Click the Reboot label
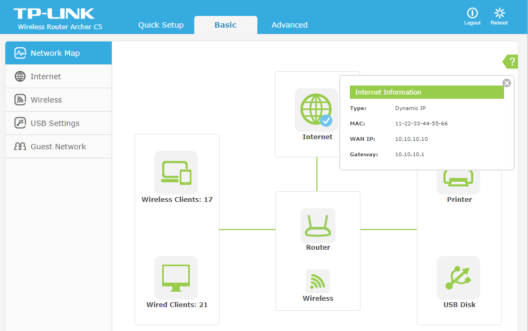 [499, 23]
